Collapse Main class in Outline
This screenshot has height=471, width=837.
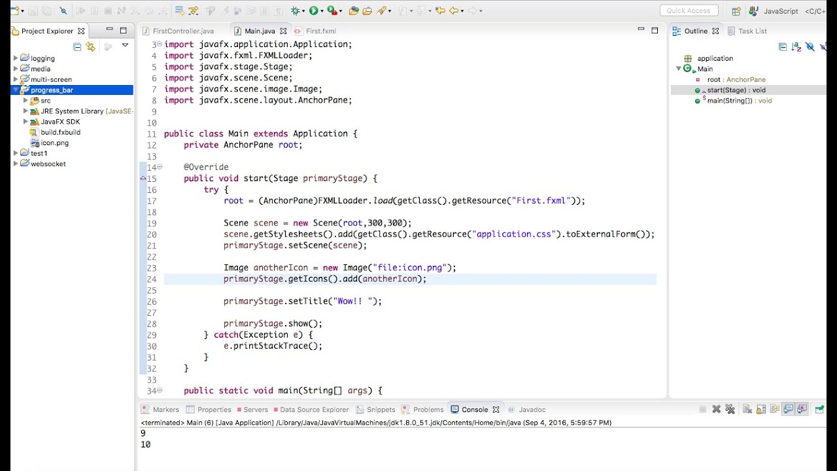point(679,69)
